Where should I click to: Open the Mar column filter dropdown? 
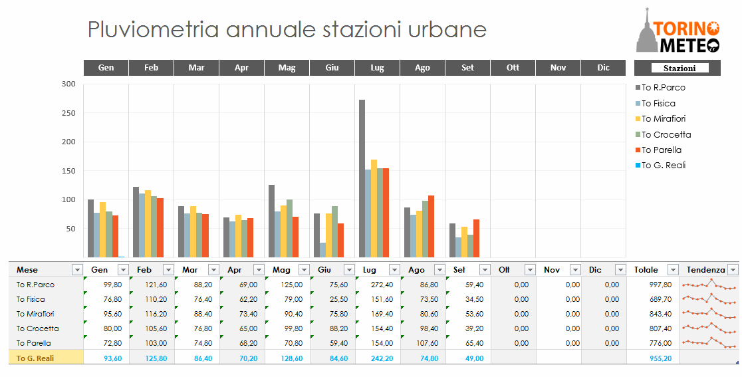214,270
